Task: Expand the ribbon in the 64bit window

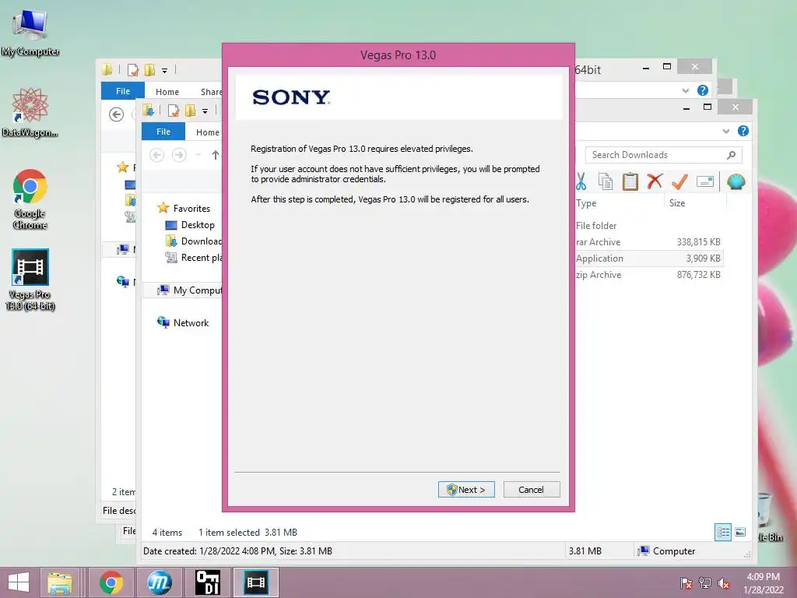Action: pyautogui.click(x=685, y=90)
